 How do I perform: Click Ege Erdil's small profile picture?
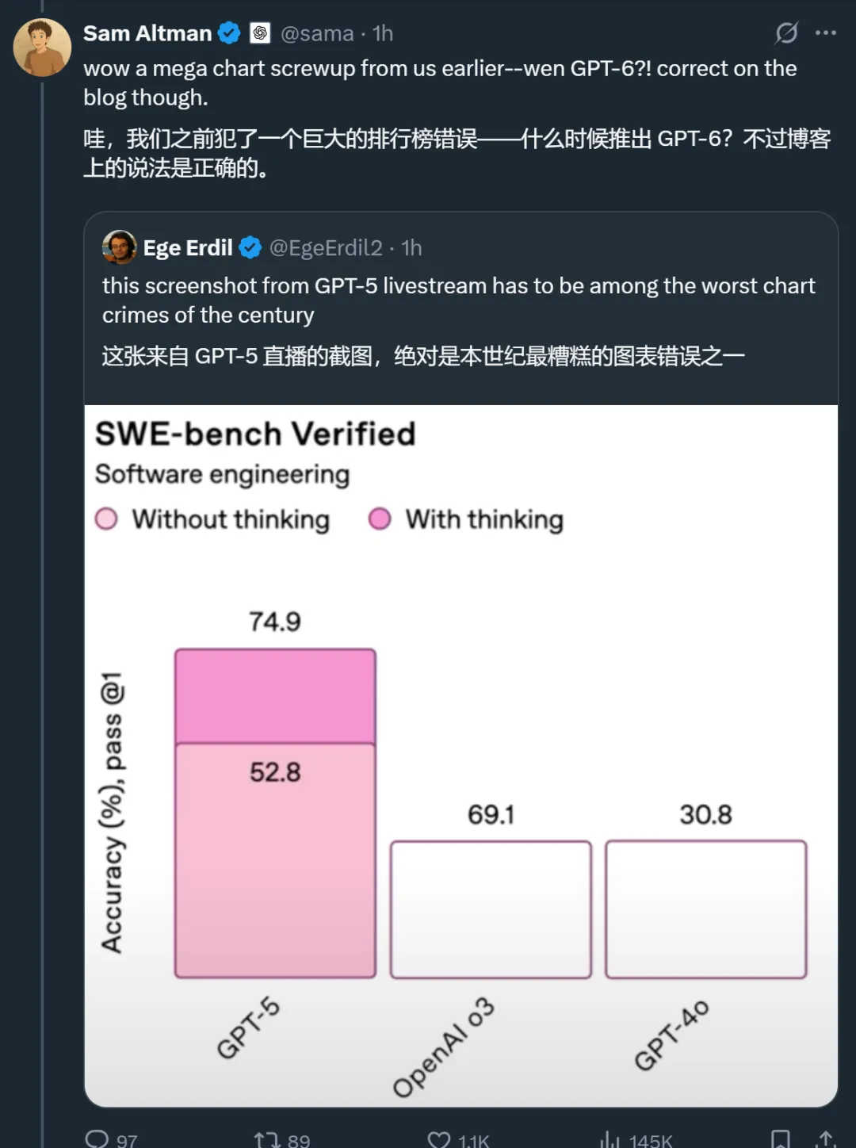119,247
